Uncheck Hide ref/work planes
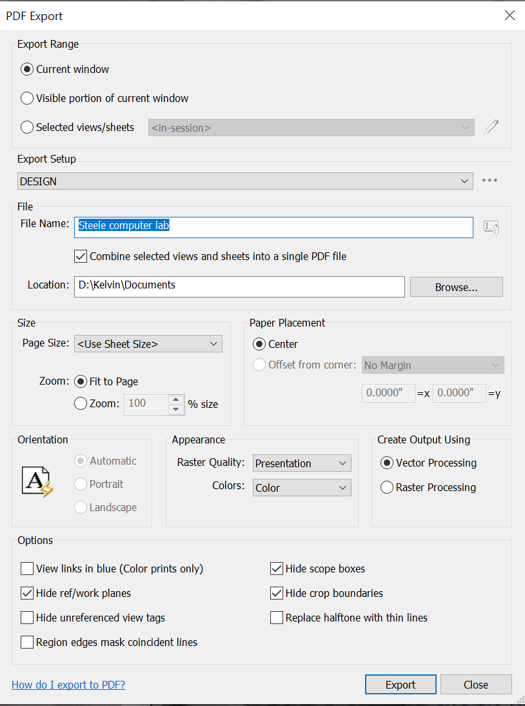525x706 pixels. [26, 593]
